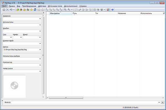
Task: Click the Remove tag X icon
Action: [x=7, y=10]
